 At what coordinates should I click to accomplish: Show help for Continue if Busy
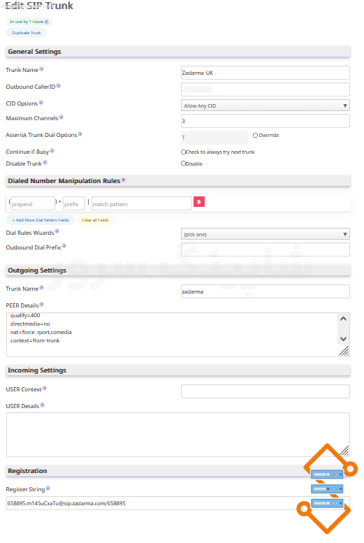tap(52, 151)
